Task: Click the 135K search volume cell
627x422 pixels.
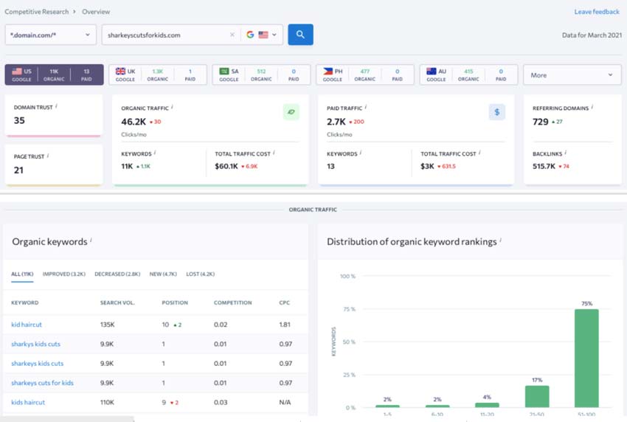Action: click(107, 325)
